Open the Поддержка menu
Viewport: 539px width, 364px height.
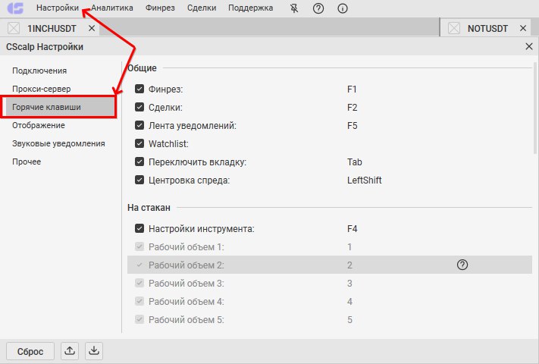251,8
